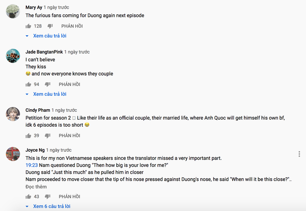Viewport: 306px width, 211px height.
Task: Dislike Joyce Ng's comment
Action: (48, 197)
